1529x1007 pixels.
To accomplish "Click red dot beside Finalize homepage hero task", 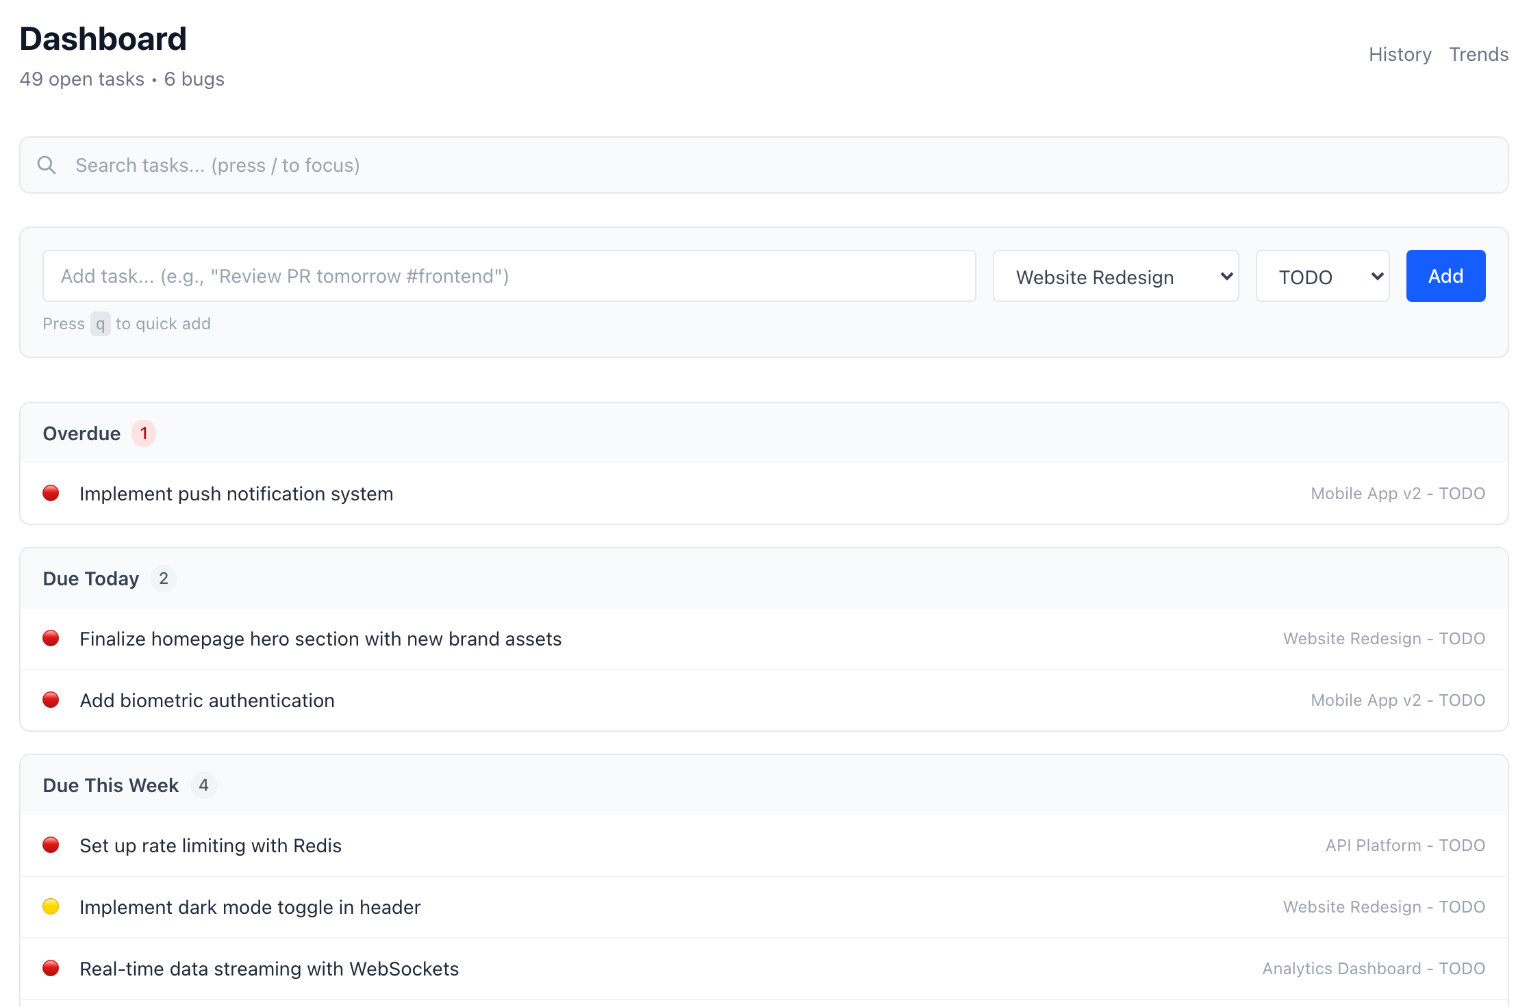I will click(x=51, y=638).
